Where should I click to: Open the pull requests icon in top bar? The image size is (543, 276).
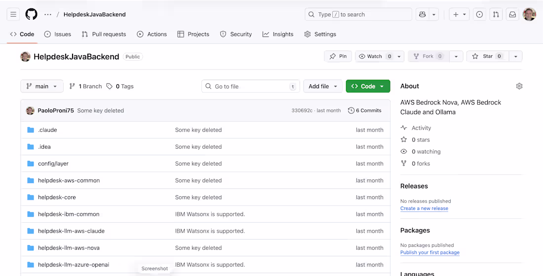[x=496, y=14]
